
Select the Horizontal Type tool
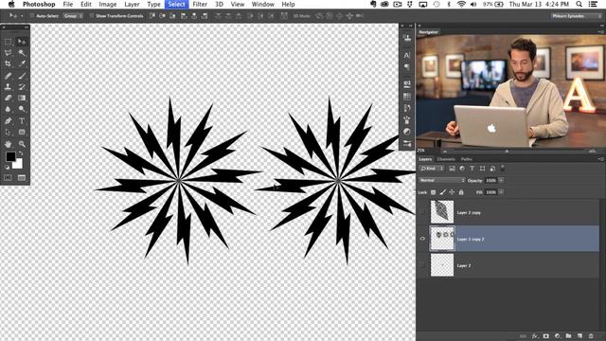click(x=22, y=121)
